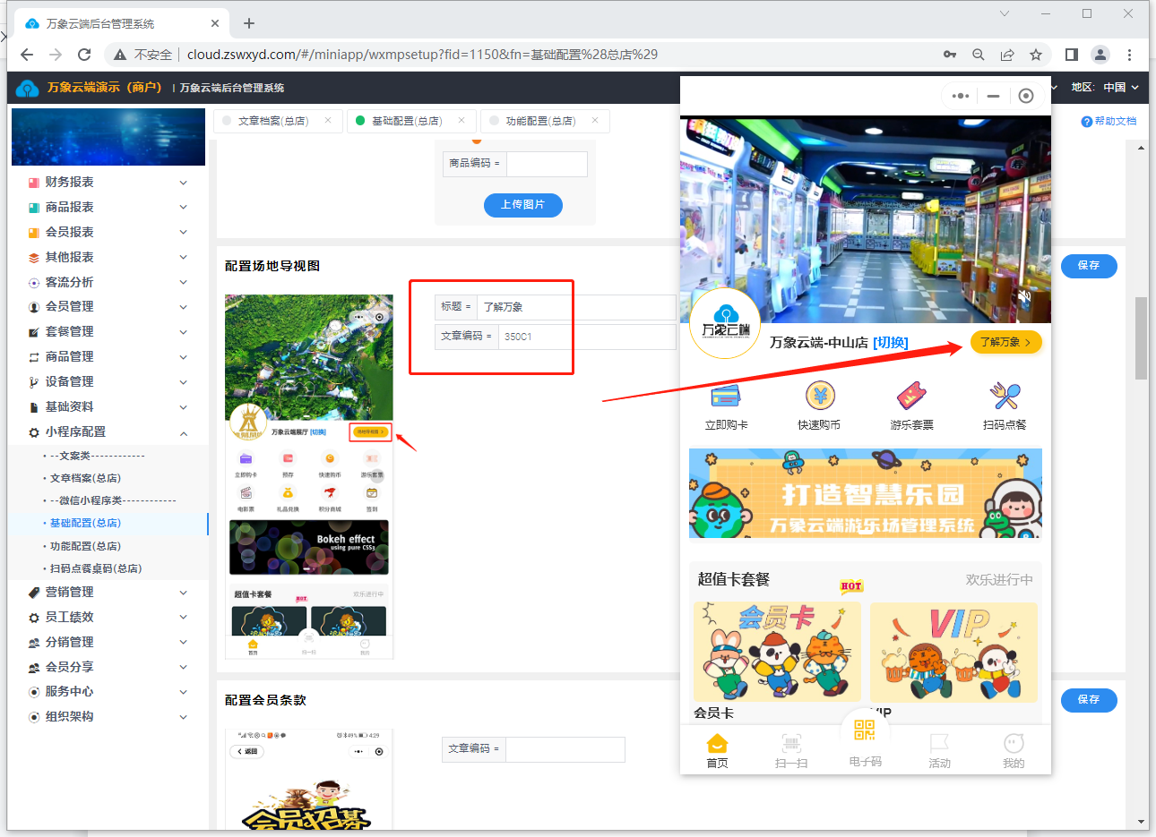Image resolution: width=1156 pixels, height=837 pixels.
Task: Expand the 客流分析 sidebar menu
Action: tap(108, 282)
